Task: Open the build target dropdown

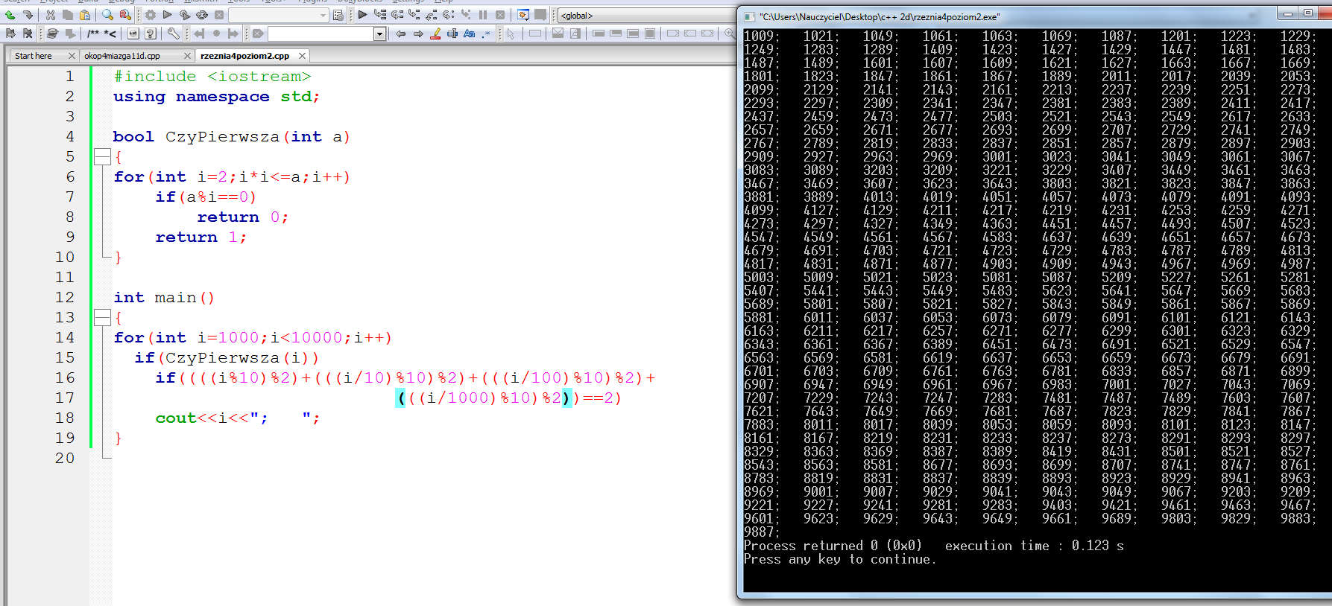Action: click(323, 15)
